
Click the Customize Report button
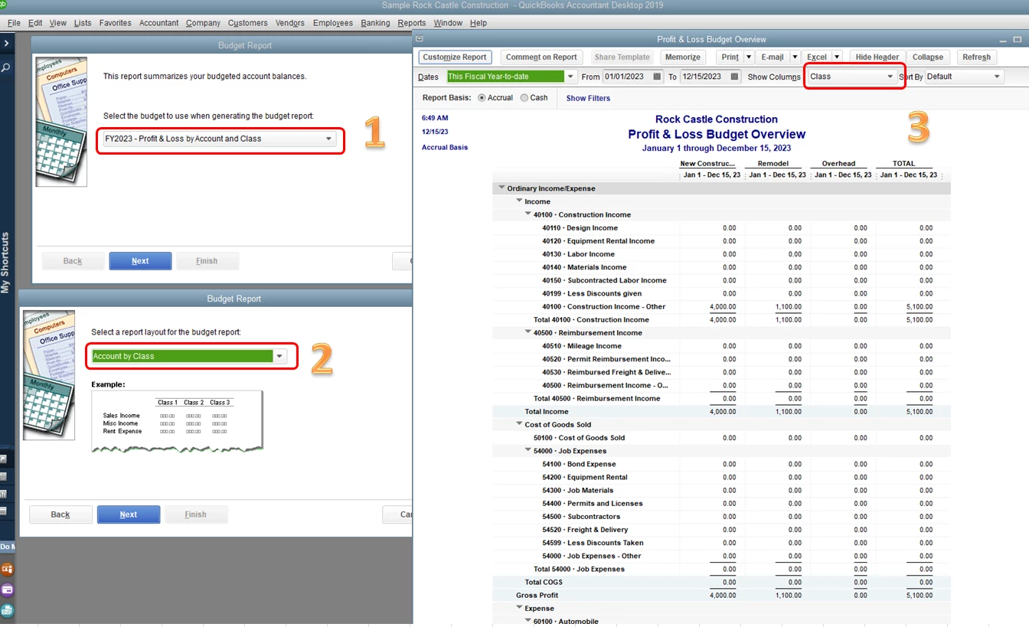pyautogui.click(x=455, y=57)
